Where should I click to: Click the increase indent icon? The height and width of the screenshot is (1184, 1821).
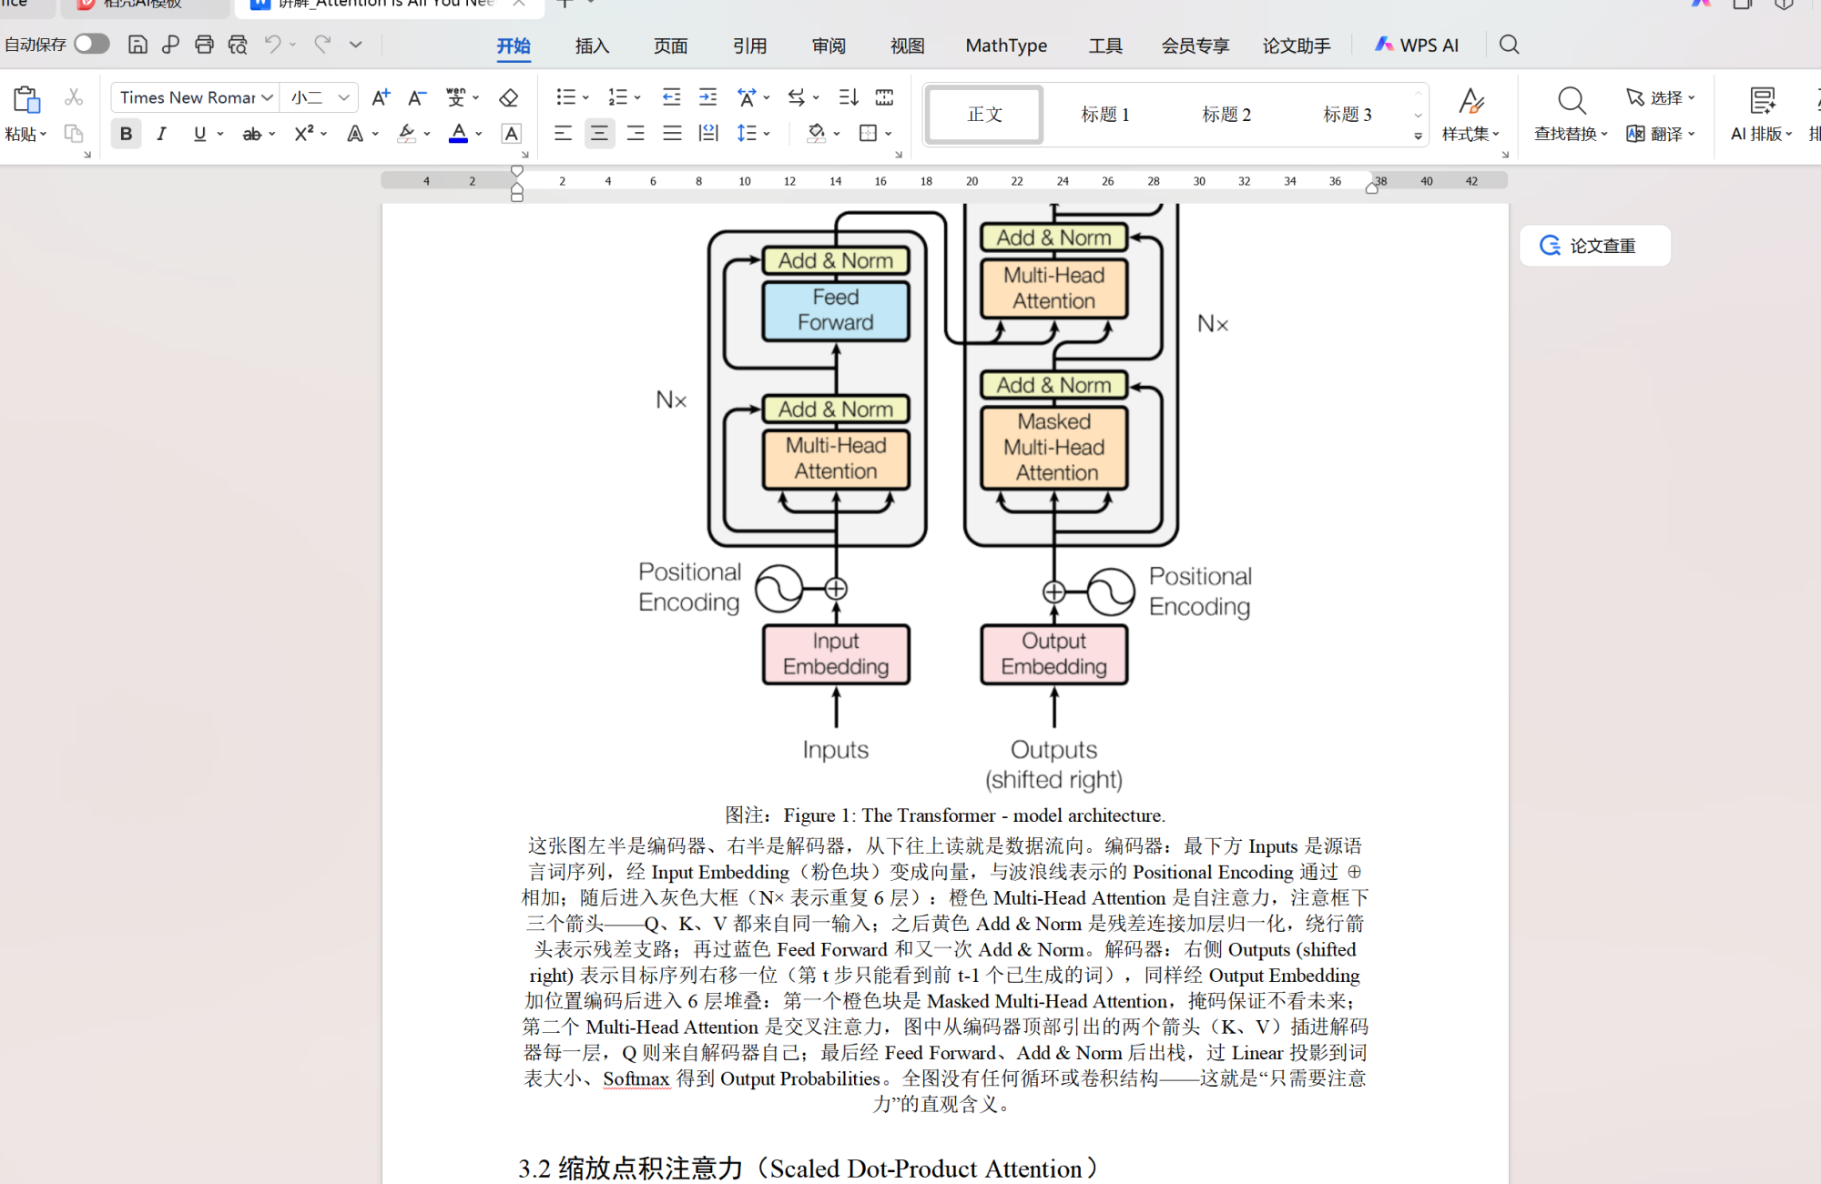tap(707, 97)
